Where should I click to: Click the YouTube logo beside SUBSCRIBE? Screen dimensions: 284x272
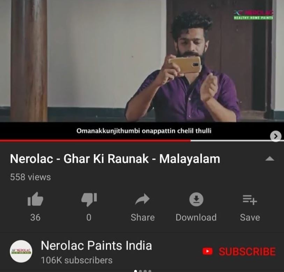click(207, 251)
